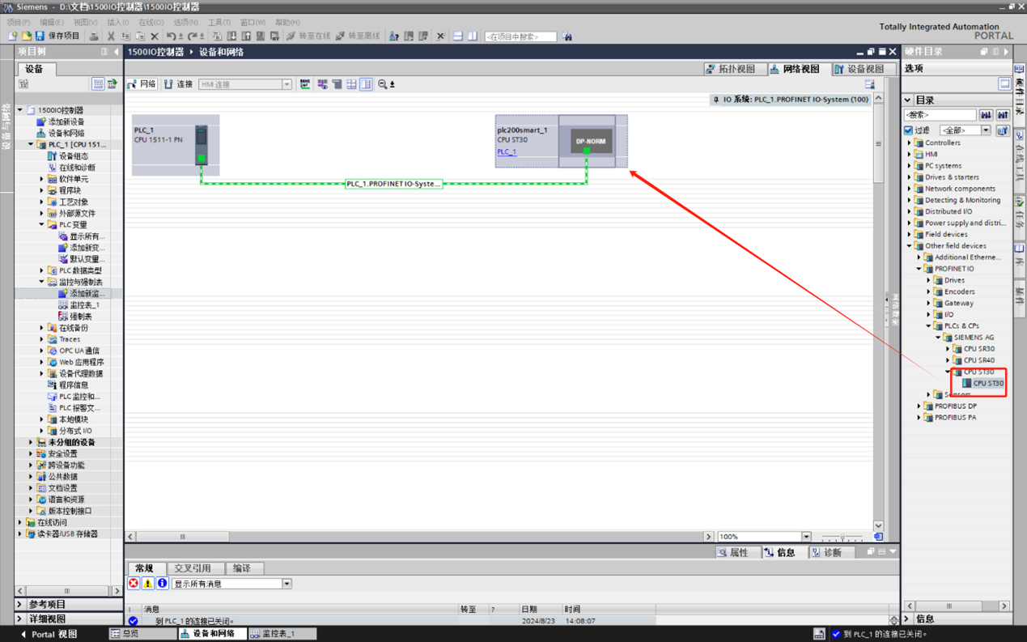
Task: Click the CPU 1511-1 PN device image
Action: (x=201, y=145)
